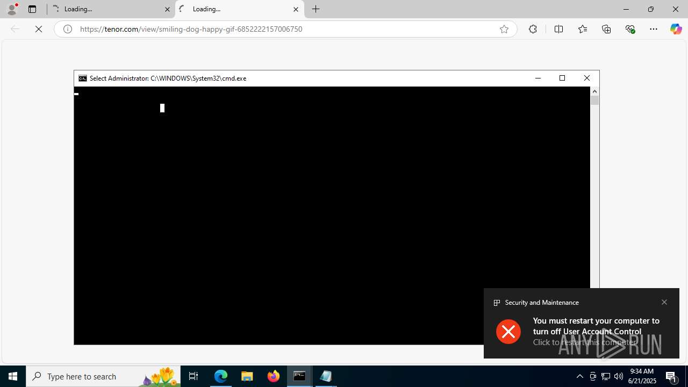Click the cmd window scrollbar thumb

coord(594,100)
